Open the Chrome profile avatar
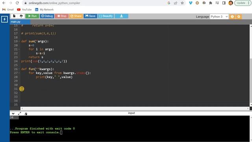The height and width of the screenshot is (142, 252). coord(231,3)
